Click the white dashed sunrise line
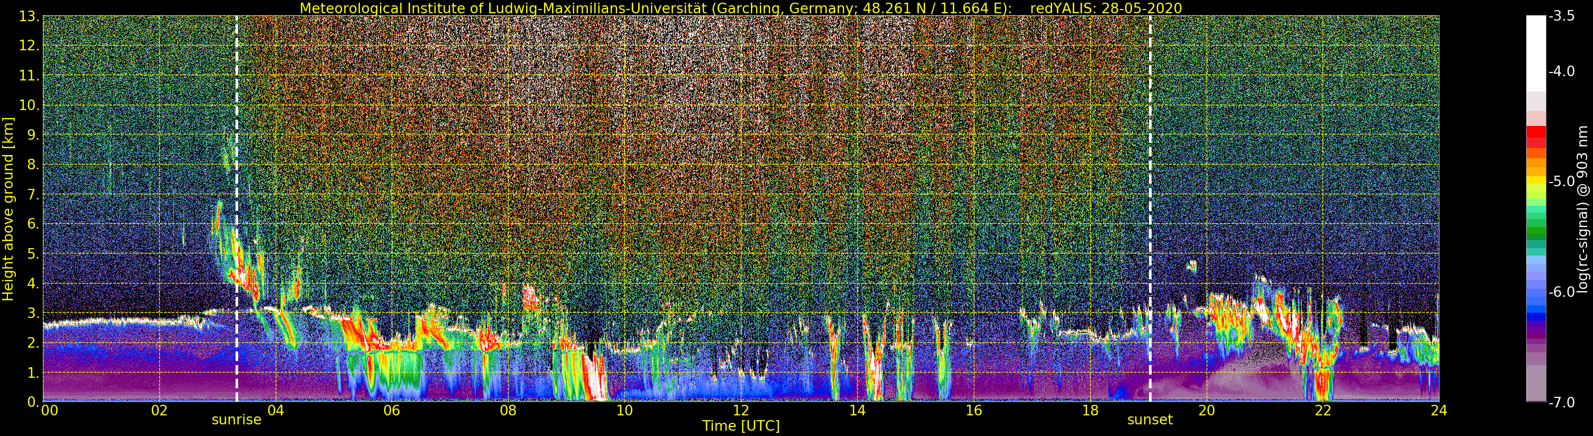The height and width of the screenshot is (436, 1593). point(237,186)
